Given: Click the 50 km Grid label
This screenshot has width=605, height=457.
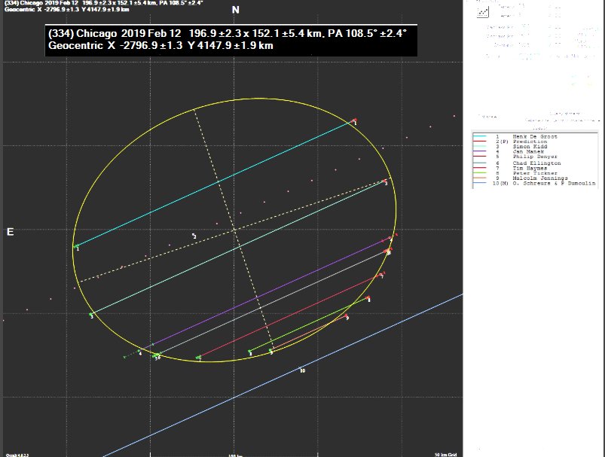Looking at the screenshot, I should pos(446,454).
